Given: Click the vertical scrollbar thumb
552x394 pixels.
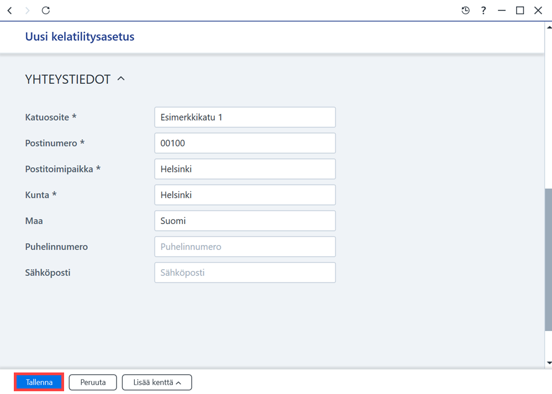Looking at the screenshot, I should (548, 260).
